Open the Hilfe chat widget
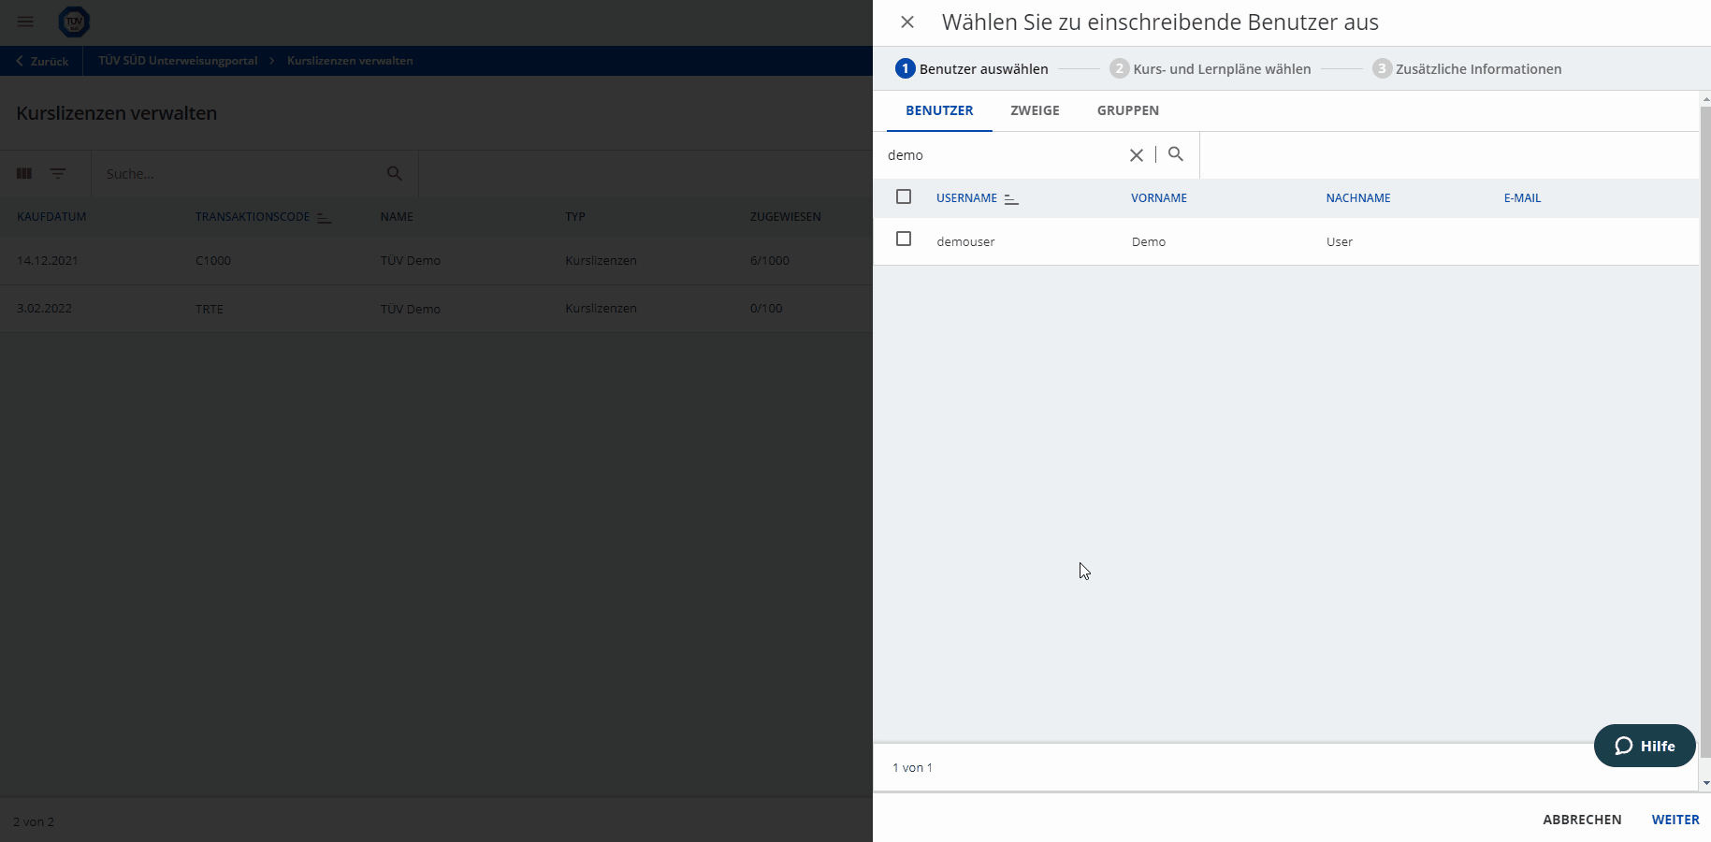 tap(1644, 746)
